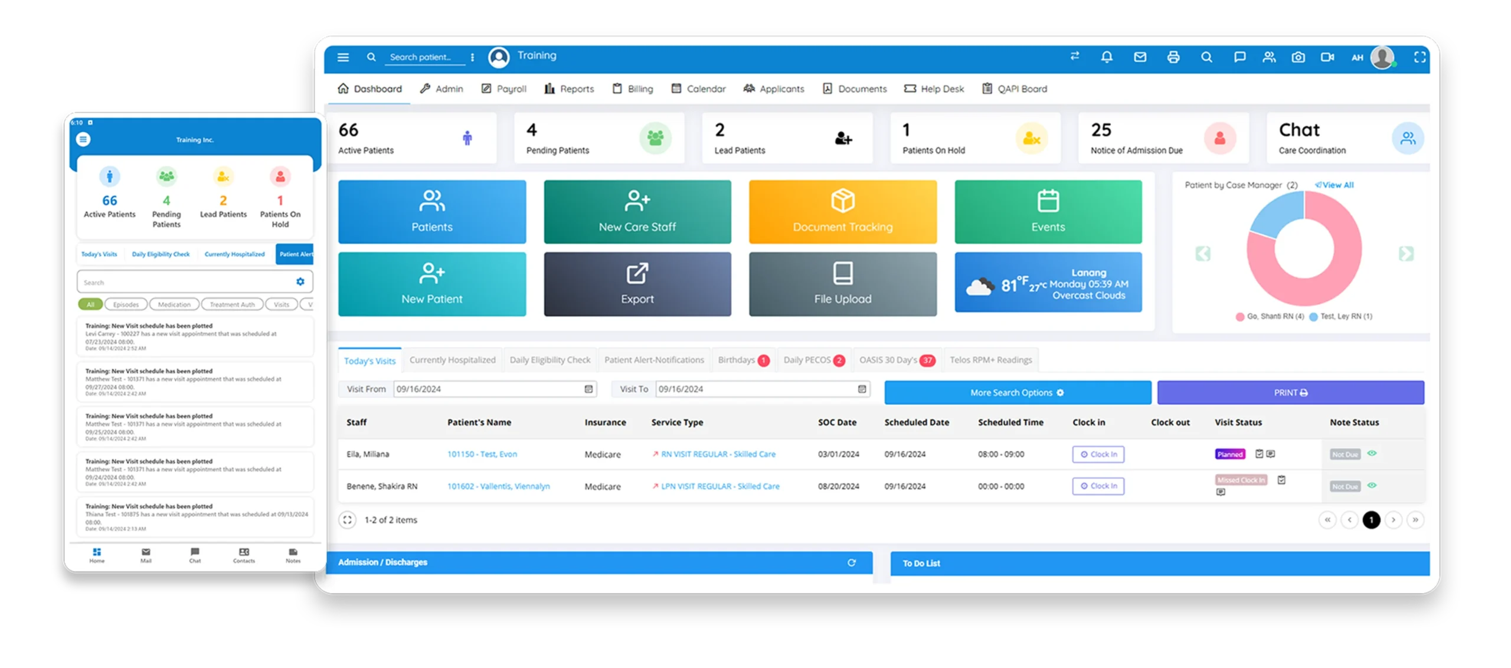Open Reports menu
This screenshot has height=668, width=1511.
point(568,89)
